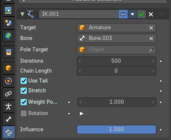171x140 pixels.
Task: Click the IK constraint type icon
Action: 30,14
